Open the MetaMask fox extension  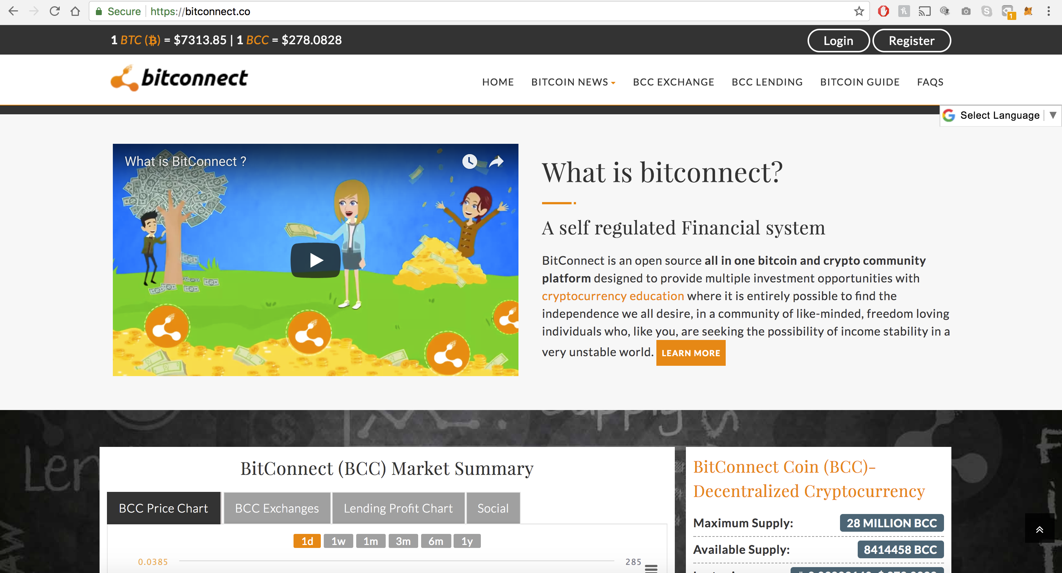coord(1028,11)
